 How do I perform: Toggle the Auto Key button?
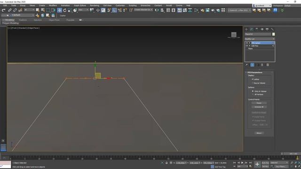click(x=265, y=163)
